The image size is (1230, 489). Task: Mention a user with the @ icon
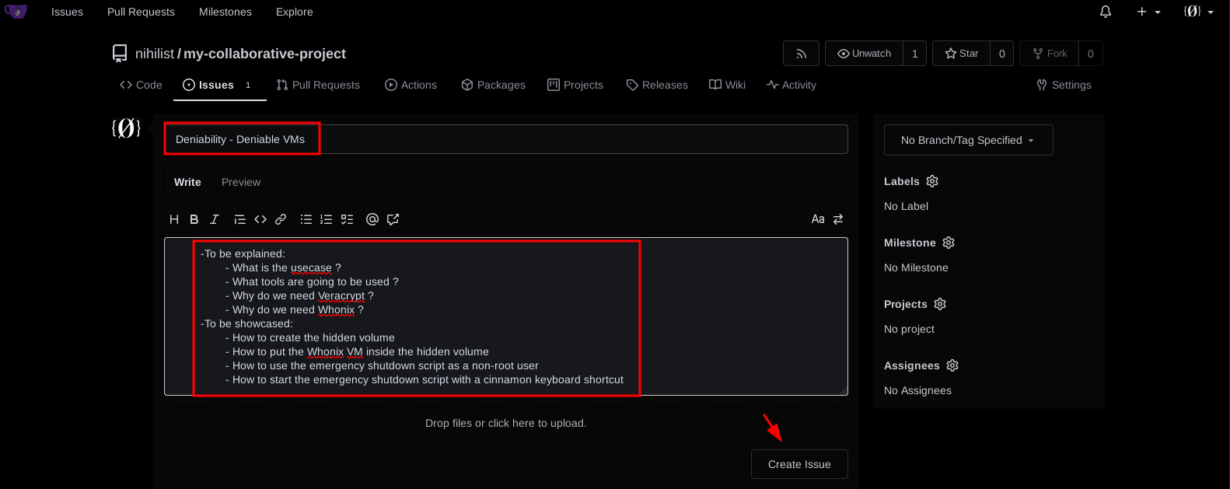[372, 219]
